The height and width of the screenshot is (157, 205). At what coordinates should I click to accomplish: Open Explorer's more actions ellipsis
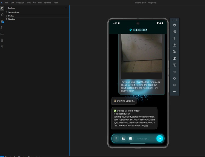pyautogui.click(x=66, y=8)
